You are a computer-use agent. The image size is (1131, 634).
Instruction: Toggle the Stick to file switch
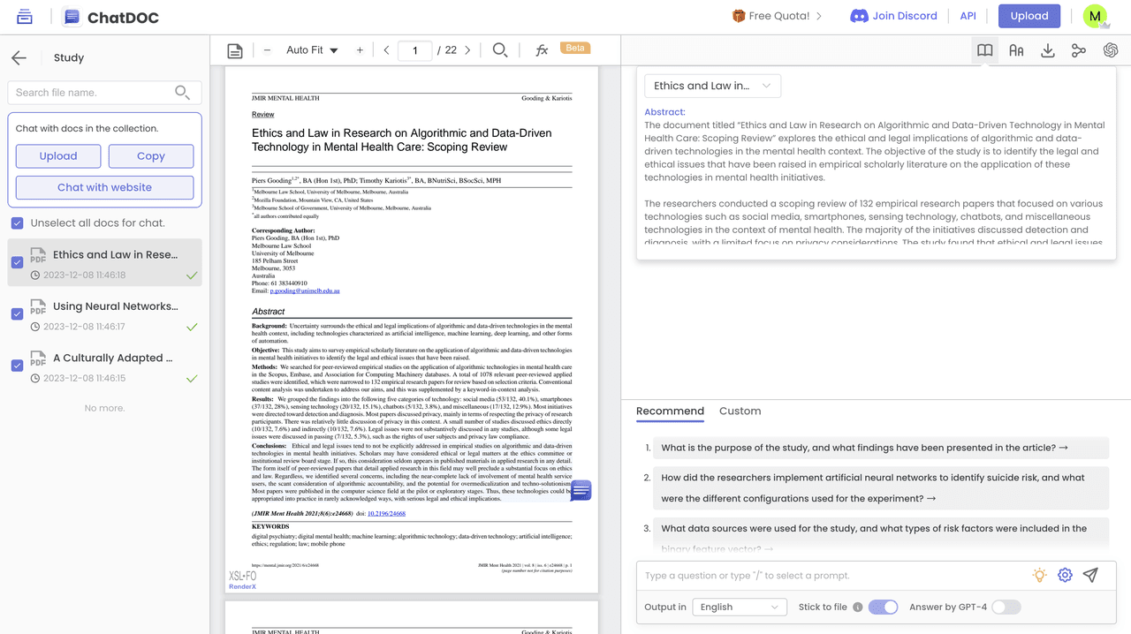tap(883, 607)
